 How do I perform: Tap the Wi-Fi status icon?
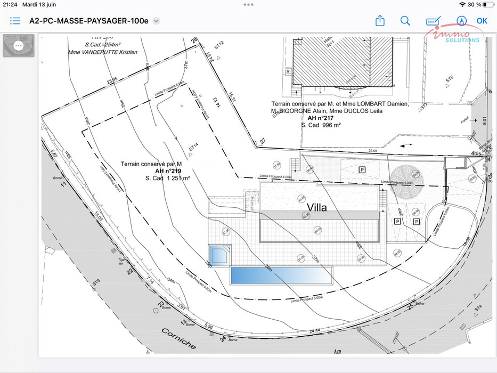(462, 4)
